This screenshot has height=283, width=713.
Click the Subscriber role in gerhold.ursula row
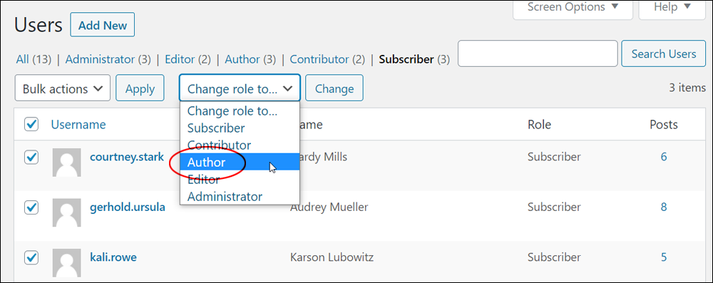[x=554, y=207]
